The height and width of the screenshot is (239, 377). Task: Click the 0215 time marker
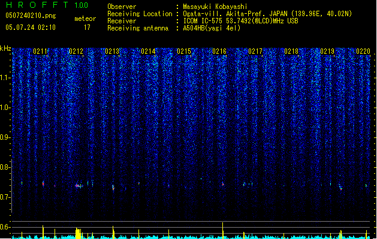(x=183, y=51)
